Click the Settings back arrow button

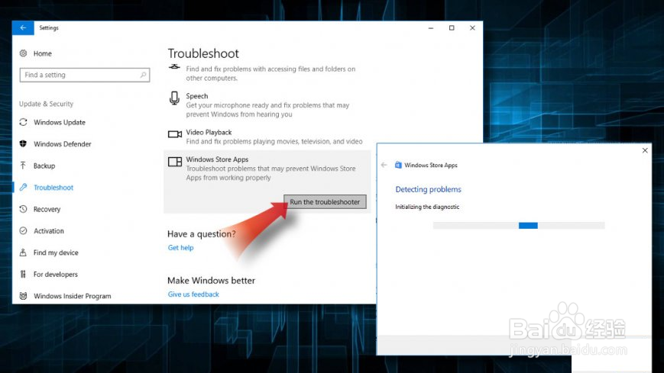point(23,28)
